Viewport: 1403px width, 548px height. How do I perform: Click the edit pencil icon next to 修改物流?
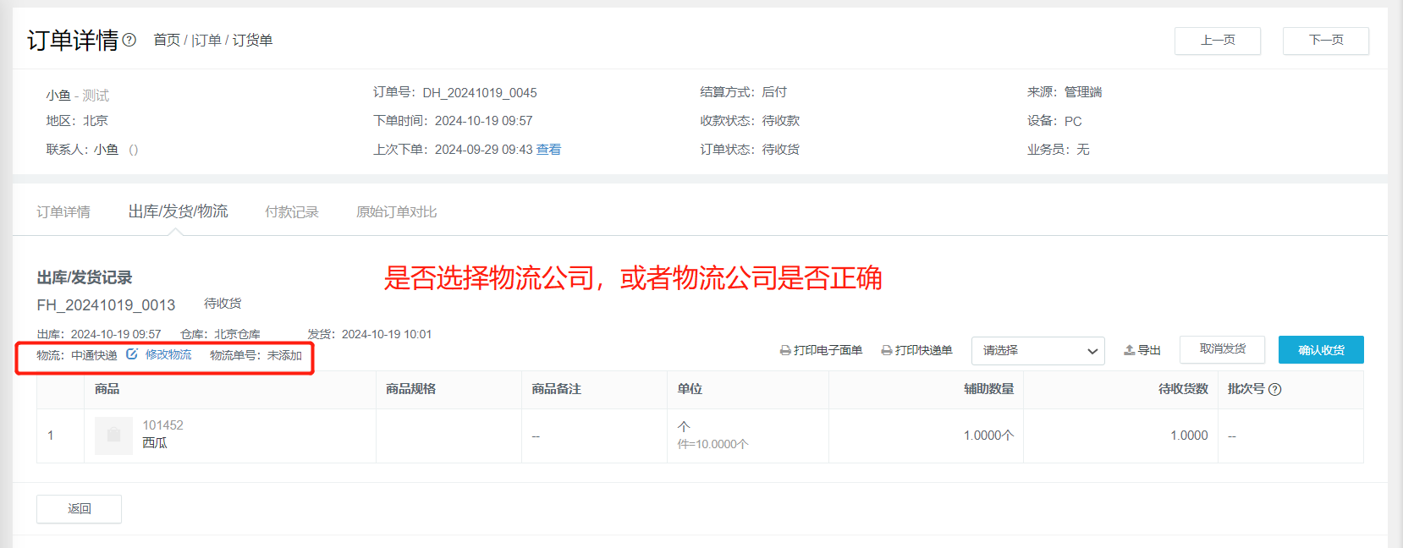pyautogui.click(x=132, y=354)
